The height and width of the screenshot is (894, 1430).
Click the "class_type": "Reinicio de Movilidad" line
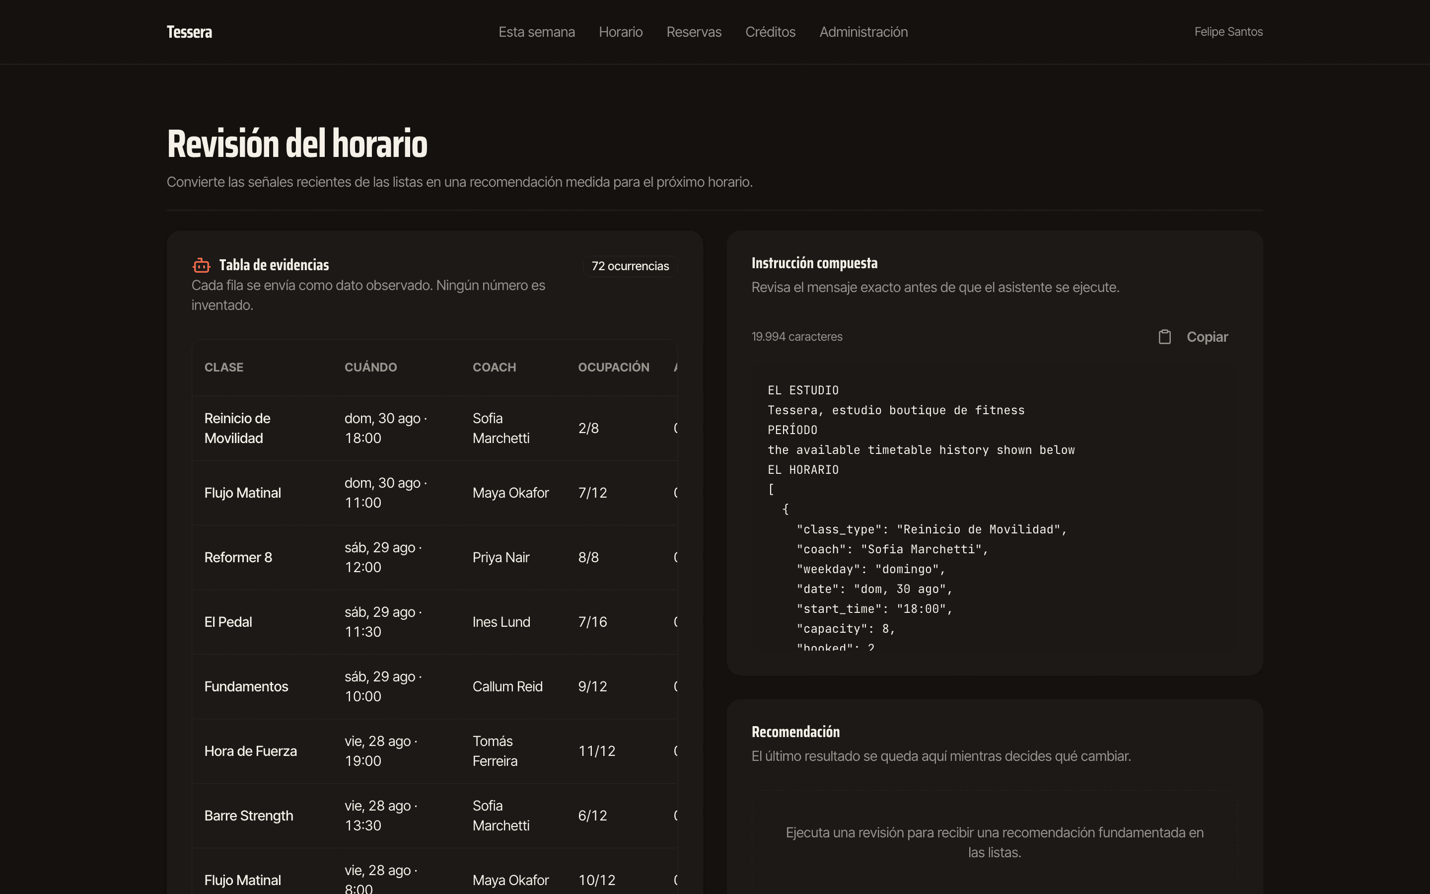coord(932,529)
